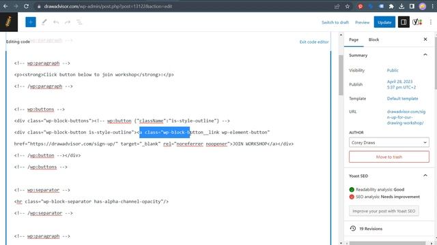Open the browser downloads icon

(x=401, y=6)
